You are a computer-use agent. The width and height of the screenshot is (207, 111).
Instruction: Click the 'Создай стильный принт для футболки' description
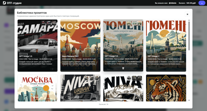pos(35,63)
